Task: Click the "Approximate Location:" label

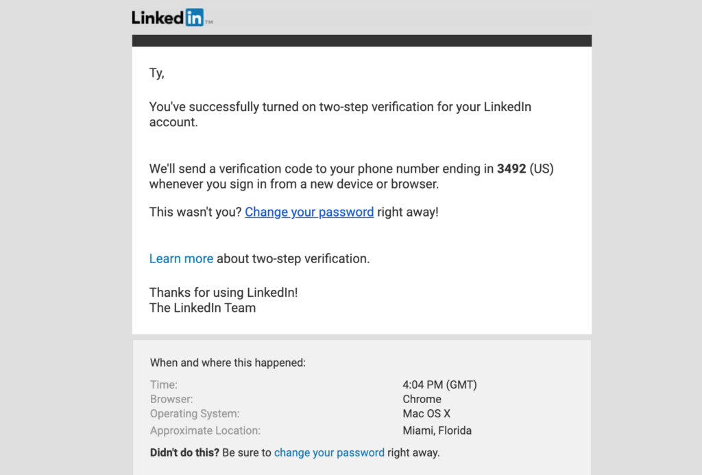Action: coord(205,430)
